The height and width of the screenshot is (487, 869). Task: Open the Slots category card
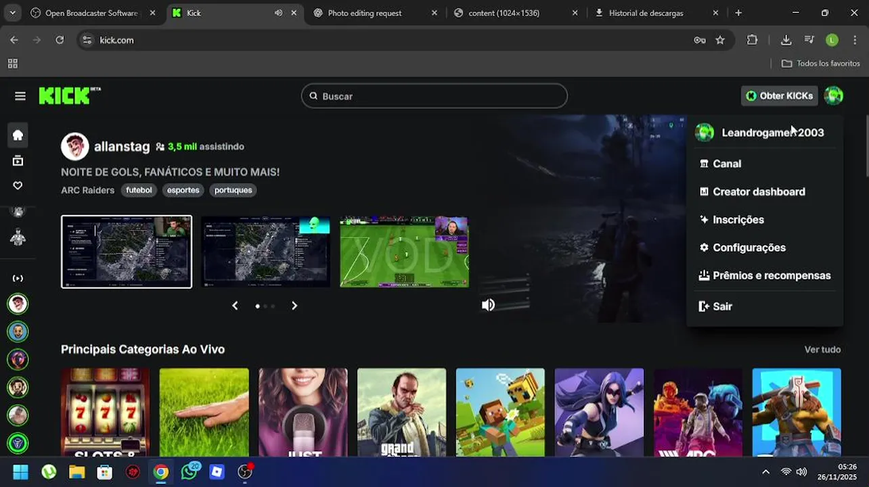pyautogui.click(x=106, y=412)
